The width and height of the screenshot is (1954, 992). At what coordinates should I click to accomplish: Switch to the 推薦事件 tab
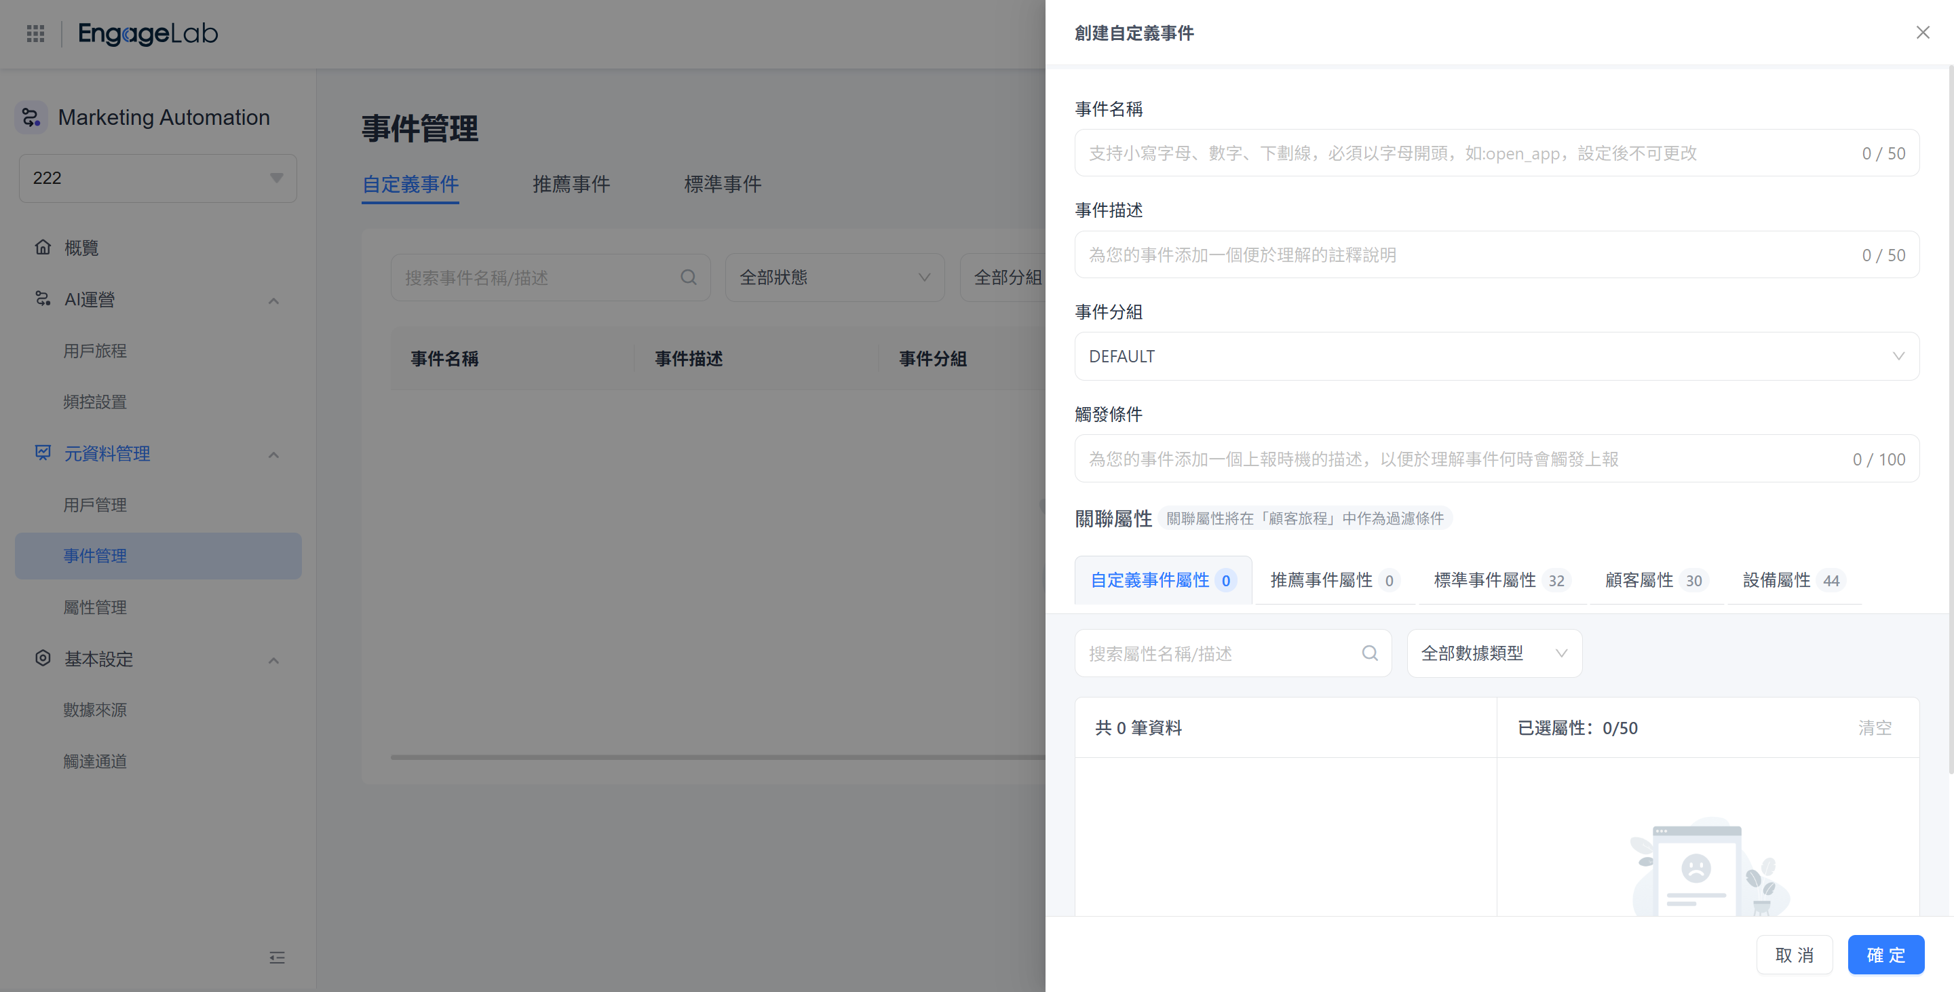coord(571,185)
